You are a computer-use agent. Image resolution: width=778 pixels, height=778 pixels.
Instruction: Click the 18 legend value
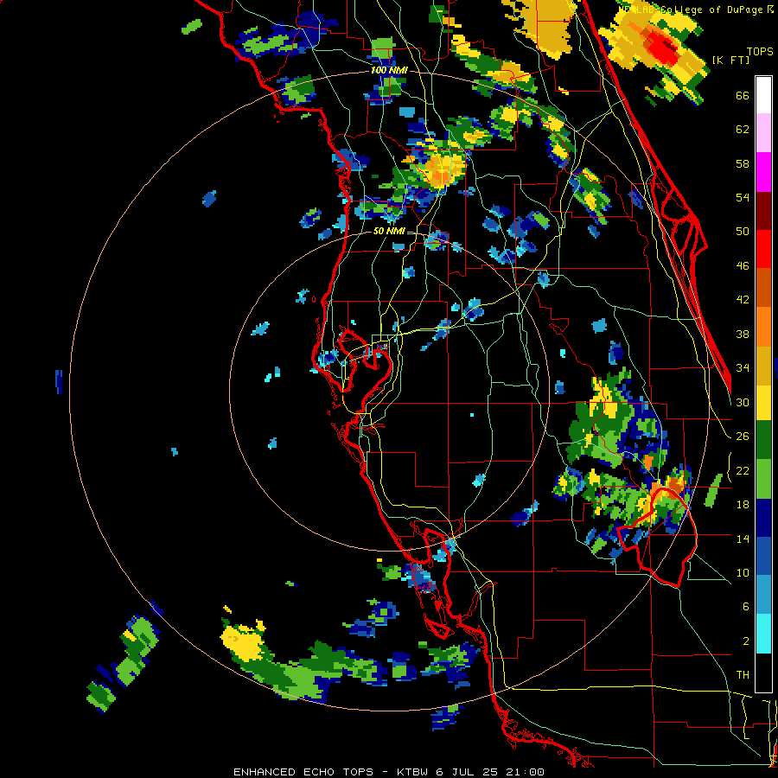point(743,505)
